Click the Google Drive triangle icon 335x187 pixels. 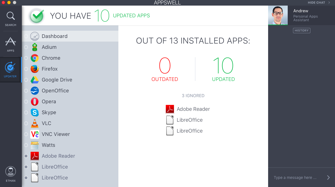click(35, 80)
